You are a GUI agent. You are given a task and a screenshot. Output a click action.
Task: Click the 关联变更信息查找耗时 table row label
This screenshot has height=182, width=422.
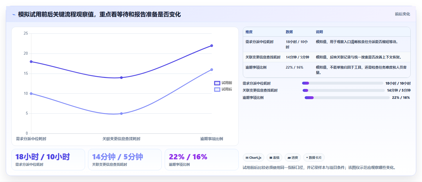pyautogui.click(x=263, y=57)
